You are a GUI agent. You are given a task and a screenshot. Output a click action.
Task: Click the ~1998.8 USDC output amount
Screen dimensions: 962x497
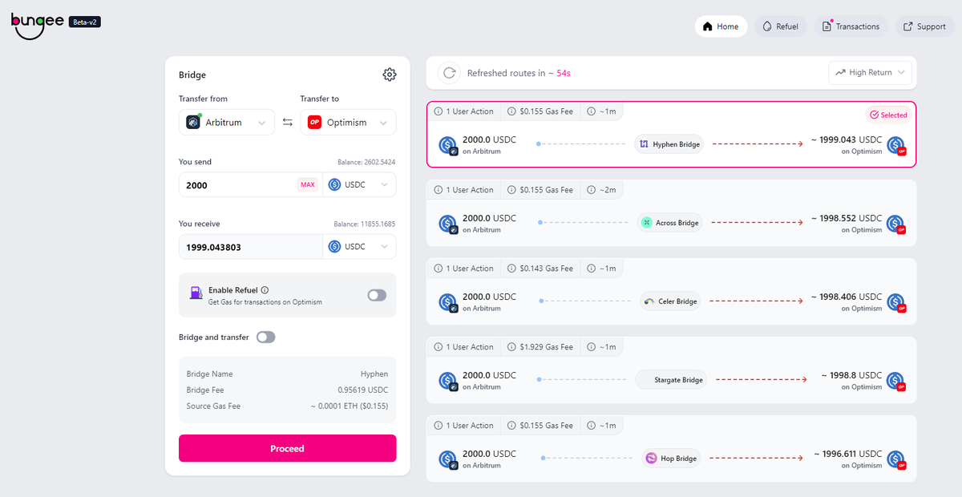click(851, 375)
